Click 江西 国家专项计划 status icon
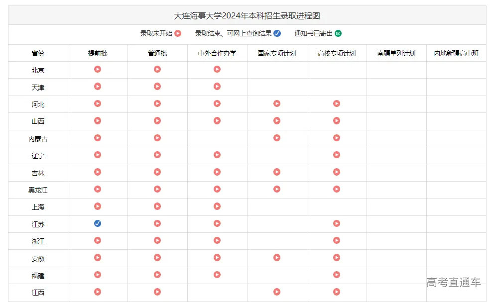 click(x=277, y=292)
